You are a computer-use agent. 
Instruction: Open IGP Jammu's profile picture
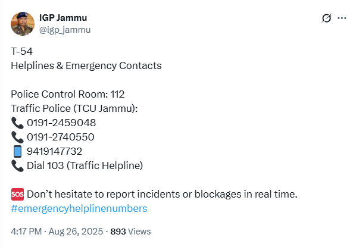23,24
